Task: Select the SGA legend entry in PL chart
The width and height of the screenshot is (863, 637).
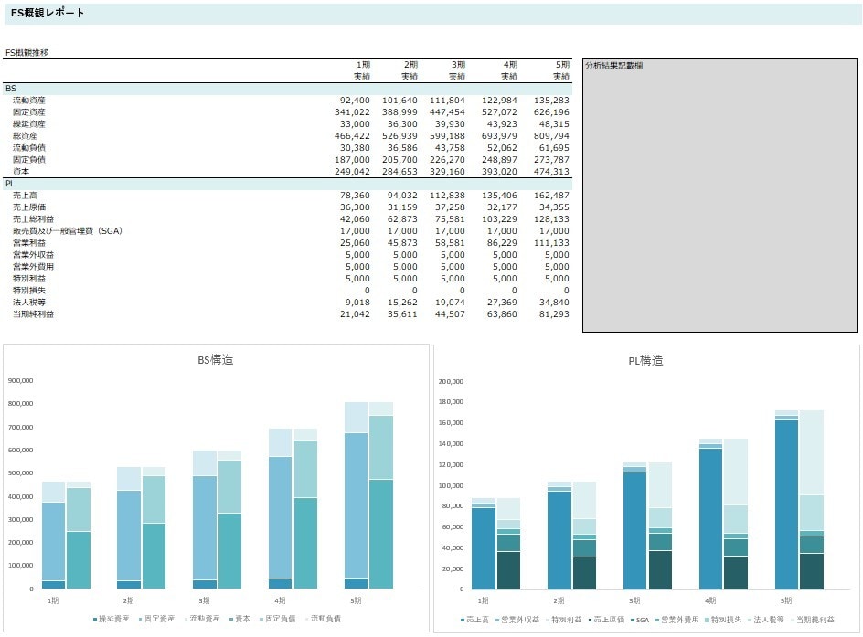Action: (x=640, y=620)
